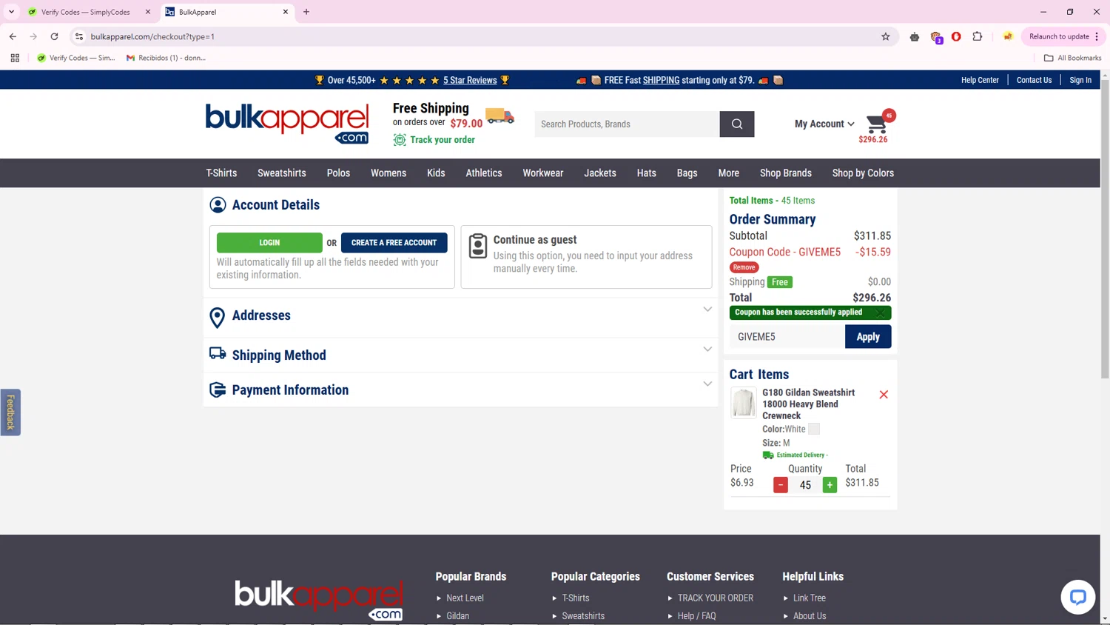
Task: Go back to previous page
Action: coord(13,36)
